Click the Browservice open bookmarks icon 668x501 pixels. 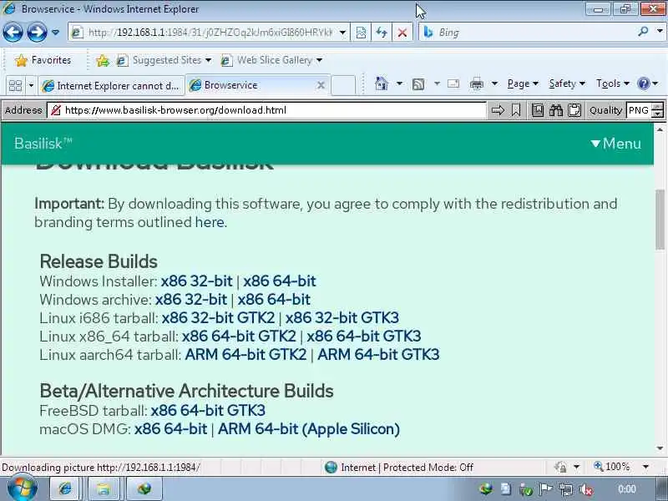pyautogui.click(x=538, y=110)
